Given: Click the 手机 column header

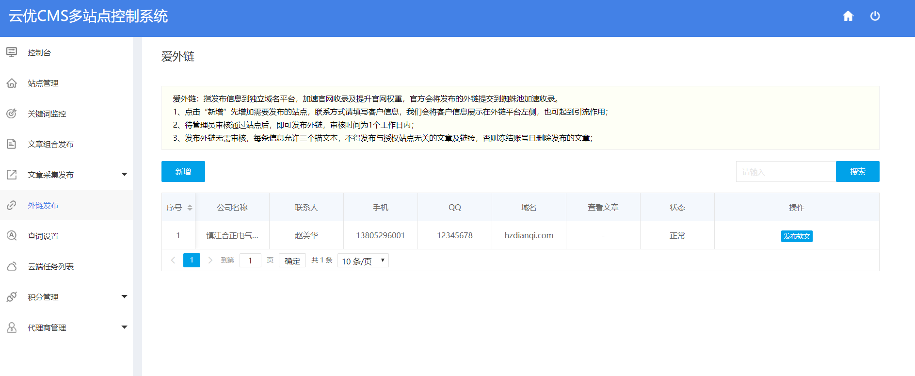Looking at the screenshot, I should click(381, 207).
